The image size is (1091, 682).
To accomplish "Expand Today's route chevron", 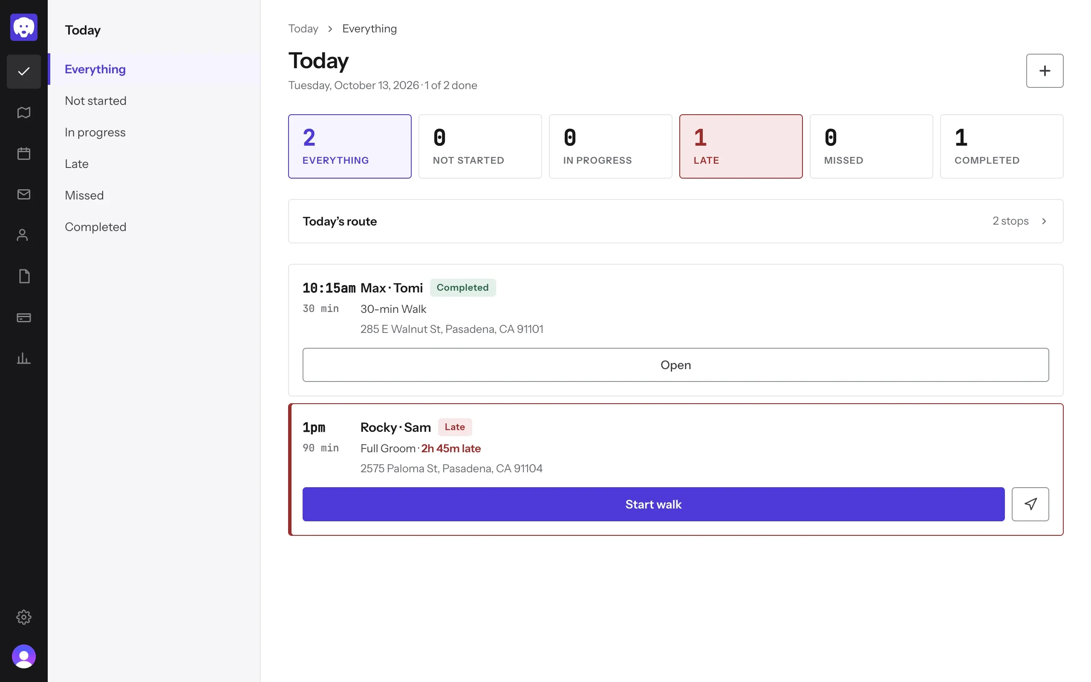I will 1044,221.
